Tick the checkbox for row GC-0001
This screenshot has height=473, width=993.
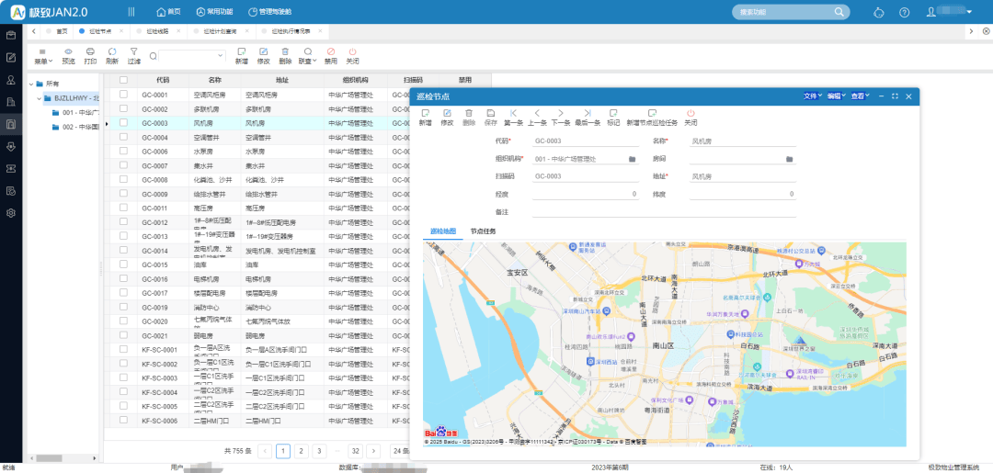click(x=122, y=95)
